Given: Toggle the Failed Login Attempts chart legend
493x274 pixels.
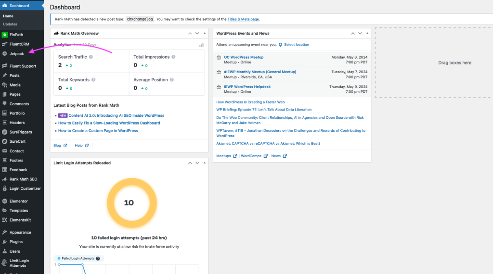Looking at the screenshot, I should tap(77, 258).
